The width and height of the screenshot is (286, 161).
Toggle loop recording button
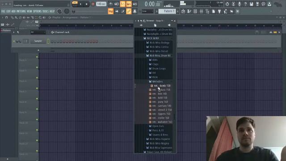(x=135, y=4)
